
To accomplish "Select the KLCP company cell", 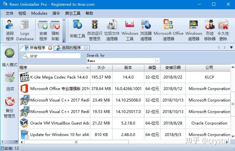I will tap(208, 77).
